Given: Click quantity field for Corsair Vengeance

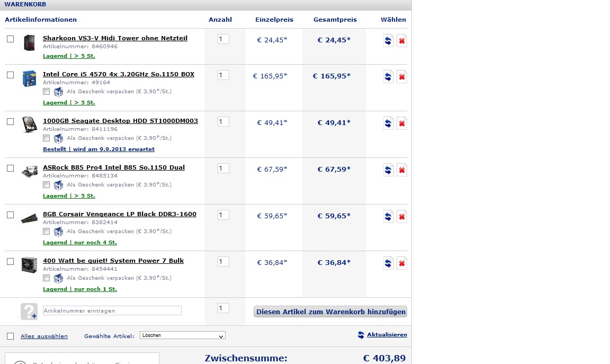Looking at the screenshot, I should (x=223, y=215).
